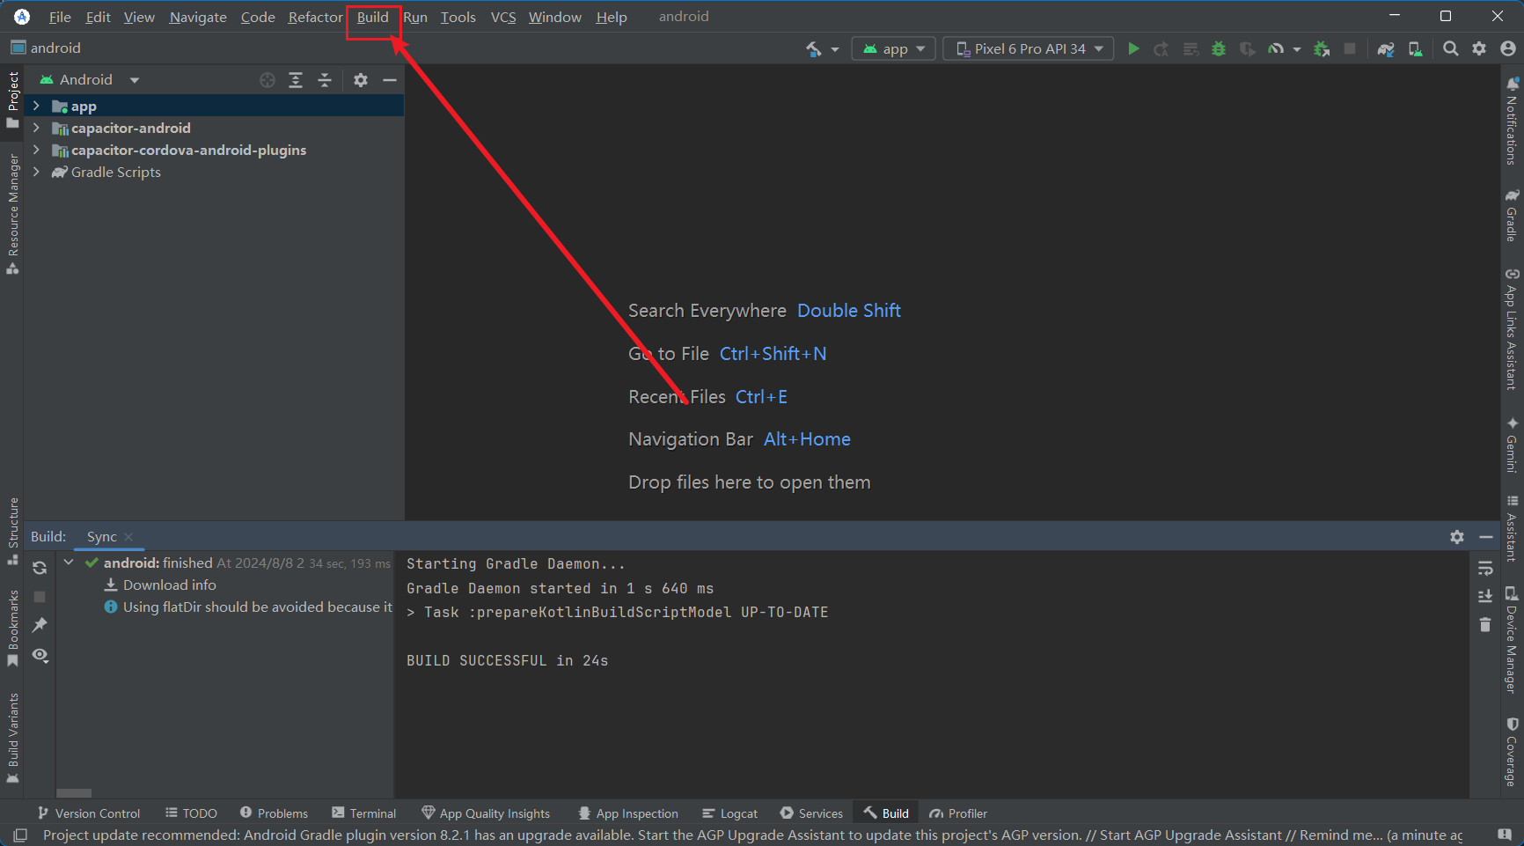The height and width of the screenshot is (846, 1524).
Task: Open Search Everywhere magnifier icon
Action: click(x=1451, y=49)
